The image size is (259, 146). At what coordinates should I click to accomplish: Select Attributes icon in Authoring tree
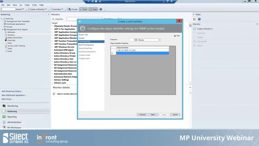pos(6,32)
